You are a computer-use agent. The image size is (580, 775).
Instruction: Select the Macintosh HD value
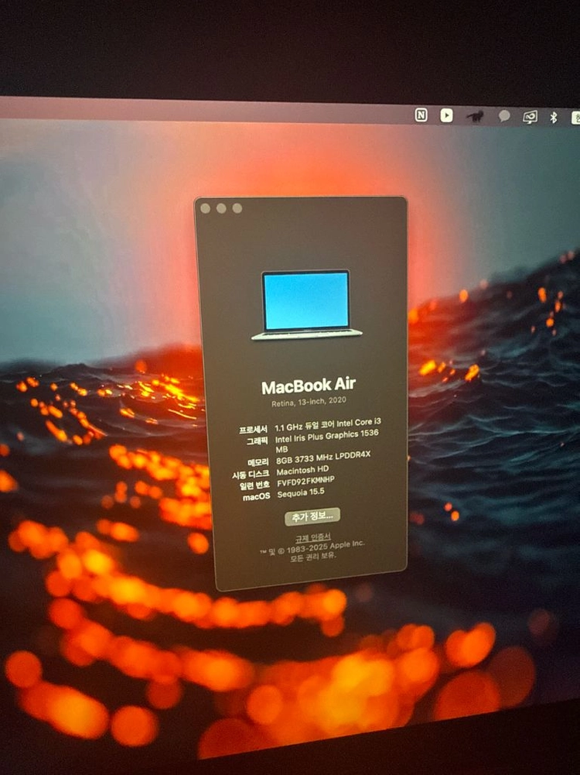click(302, 470)
